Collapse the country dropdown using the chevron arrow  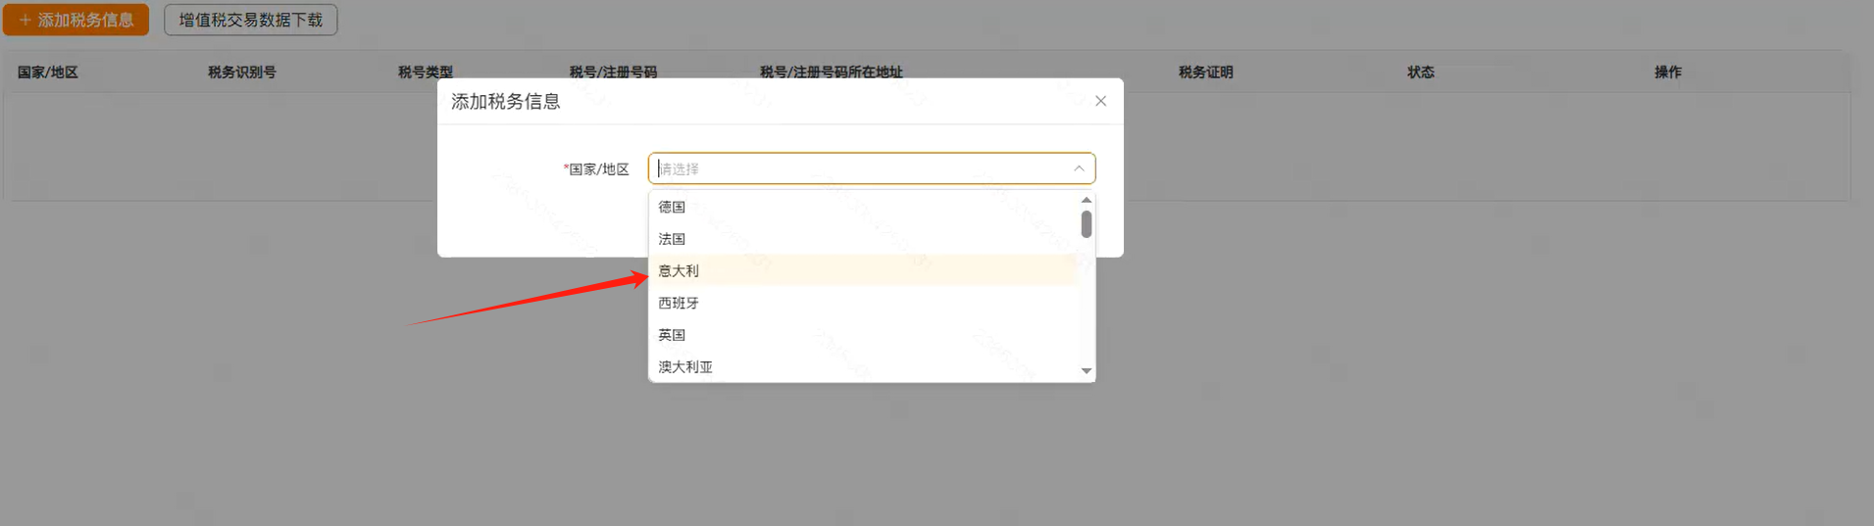(x=1079, y=168)
